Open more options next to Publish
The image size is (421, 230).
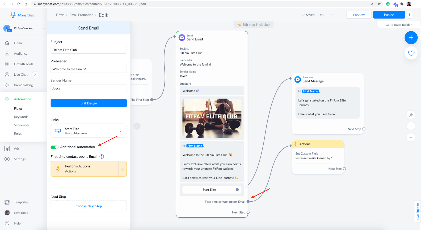pyautogui.click(x=409, y=15)
